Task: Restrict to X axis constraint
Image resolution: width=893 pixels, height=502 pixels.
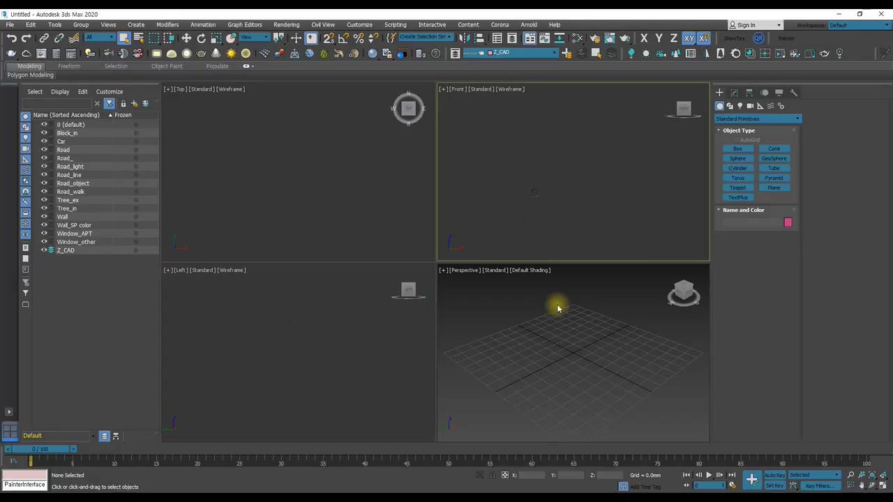Action: 644,38
